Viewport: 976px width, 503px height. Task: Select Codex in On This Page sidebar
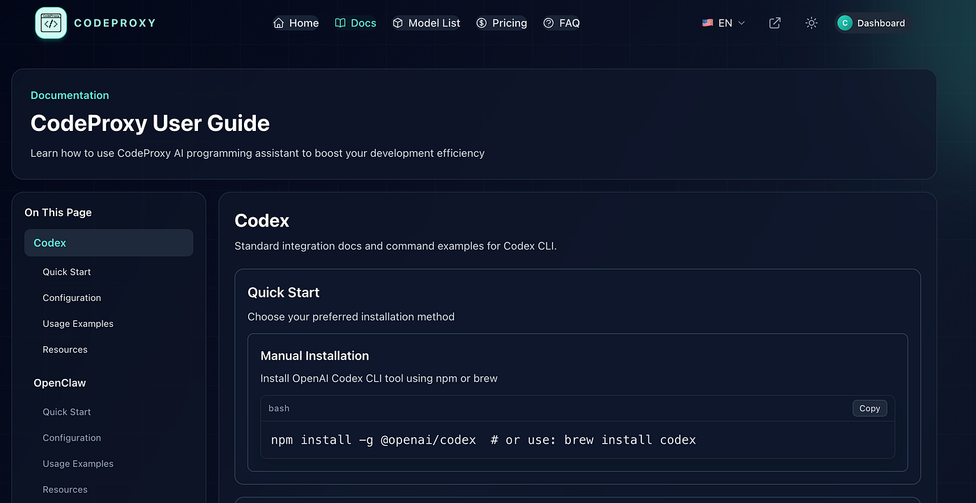(109, 243)
